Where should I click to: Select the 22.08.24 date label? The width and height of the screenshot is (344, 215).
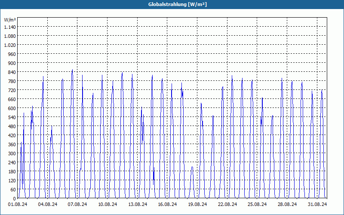coord(227,204)
